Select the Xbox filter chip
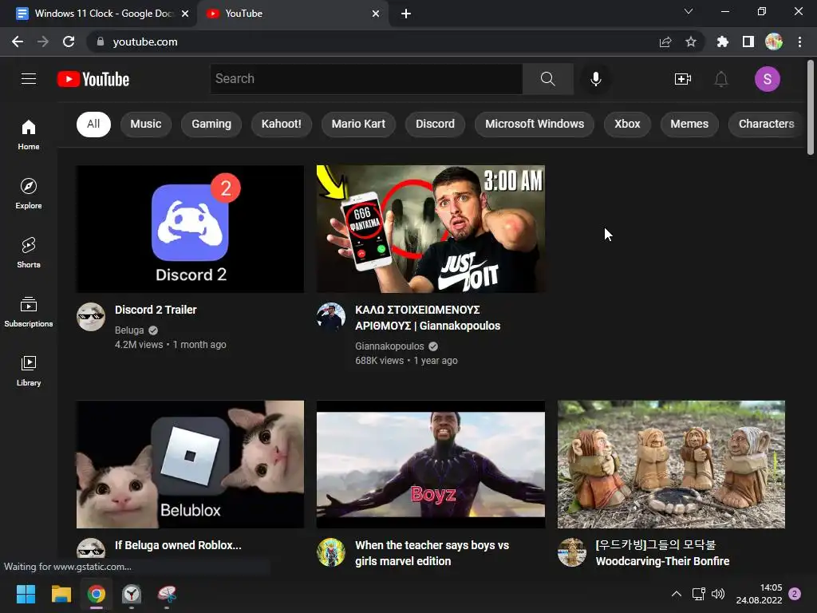Image resolution: width=817 pixels, height=613 pixels. (627, 124)
